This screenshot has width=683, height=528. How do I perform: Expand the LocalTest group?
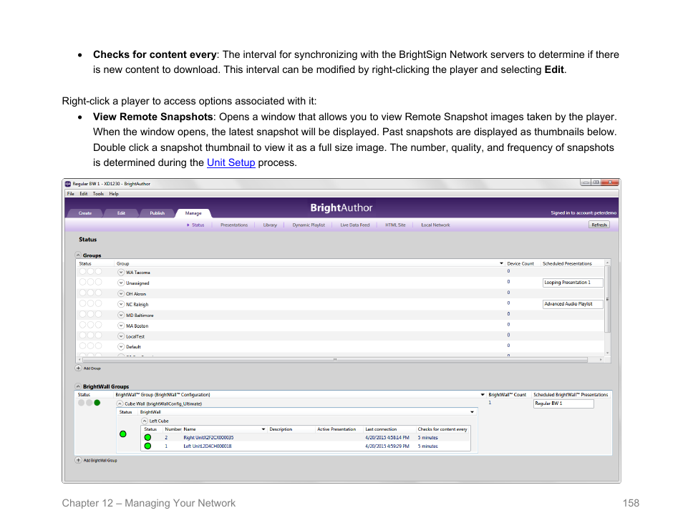click(x=121, y=336)
